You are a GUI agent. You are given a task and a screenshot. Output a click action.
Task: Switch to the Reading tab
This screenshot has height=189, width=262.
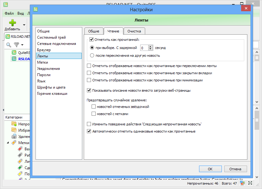pos(113,31)
